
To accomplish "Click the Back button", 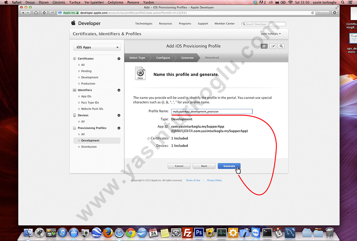I will point(204,166).
